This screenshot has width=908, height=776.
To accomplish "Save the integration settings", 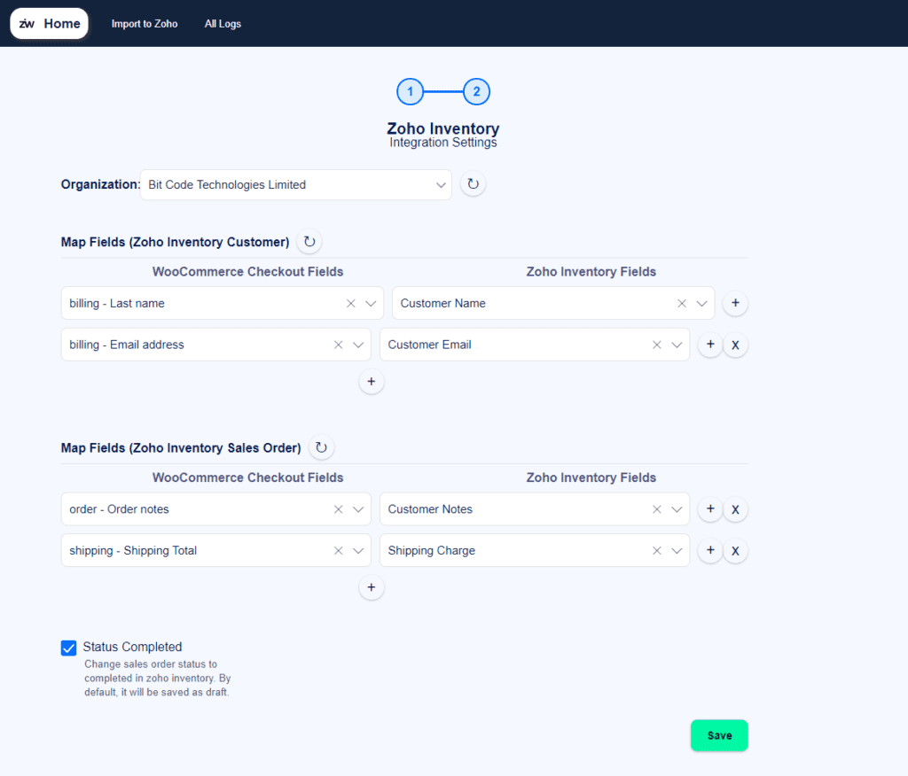I will (718, 735).
